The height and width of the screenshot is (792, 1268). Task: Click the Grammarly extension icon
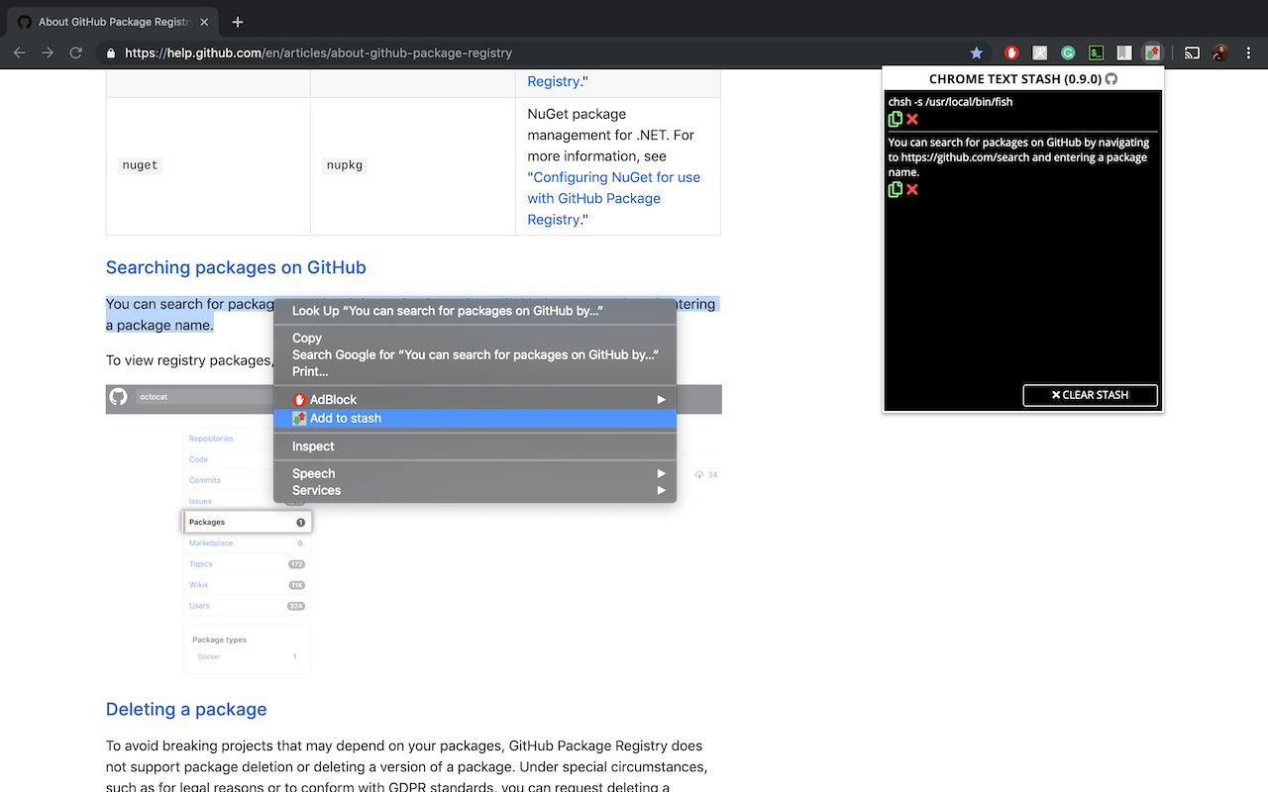[1068, 53]
